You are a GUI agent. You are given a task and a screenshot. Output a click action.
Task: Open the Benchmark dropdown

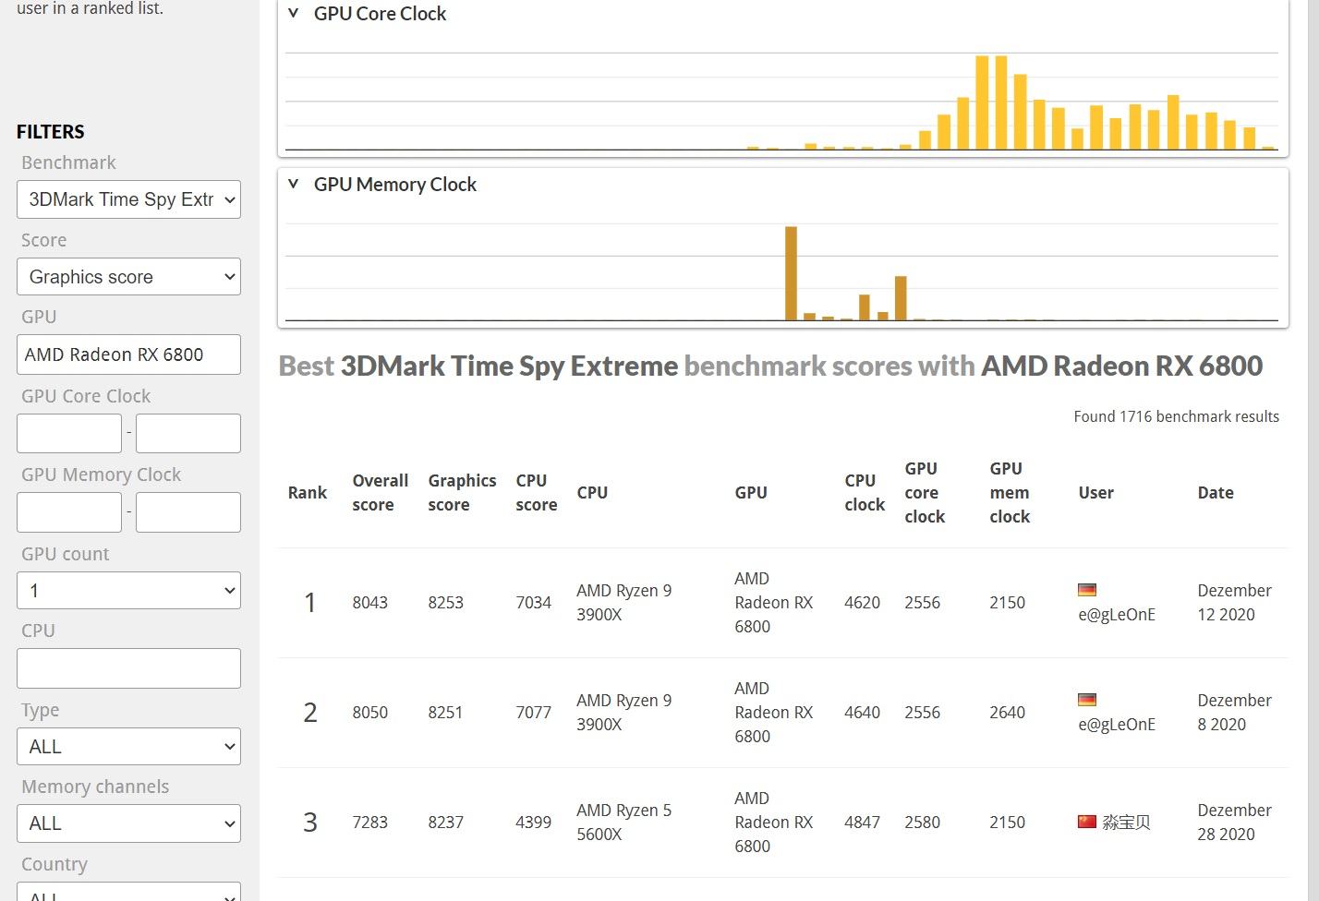128,199
